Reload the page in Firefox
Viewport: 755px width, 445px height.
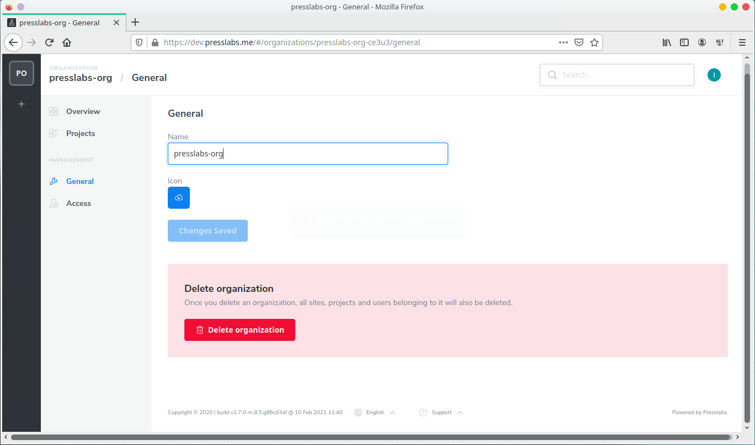(49, 42)
